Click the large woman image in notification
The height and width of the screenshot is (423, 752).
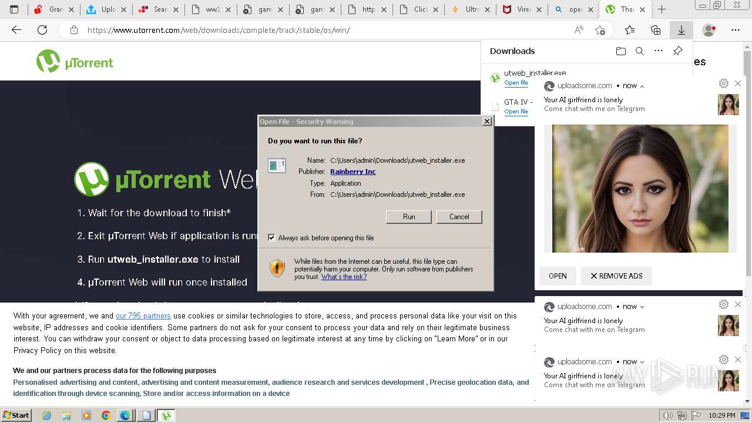click(x=640, y=189)
